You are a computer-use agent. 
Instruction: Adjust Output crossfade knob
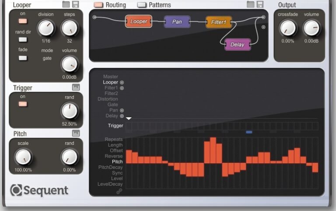pos(288,28)
